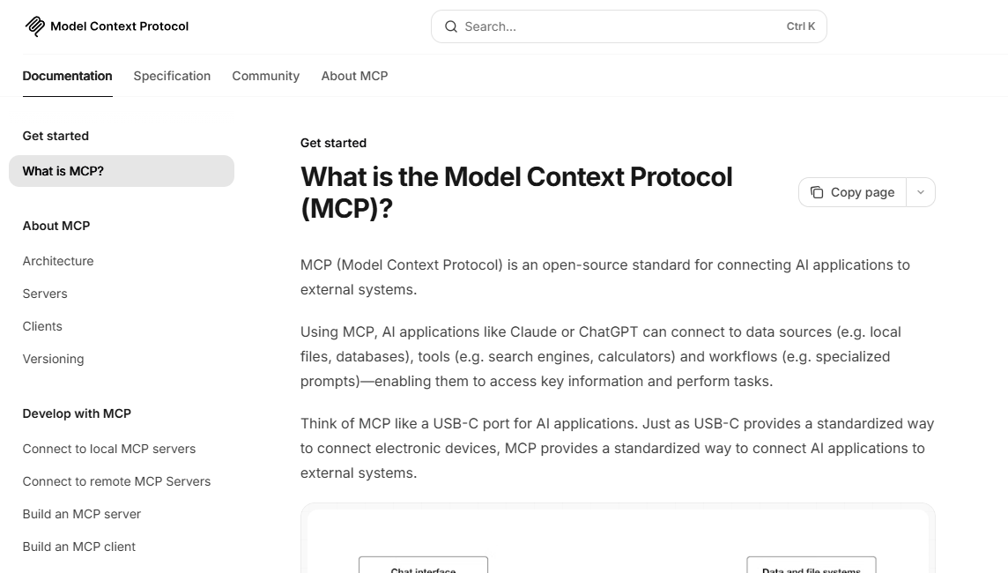Go to the Community tab

coord(265,76)
